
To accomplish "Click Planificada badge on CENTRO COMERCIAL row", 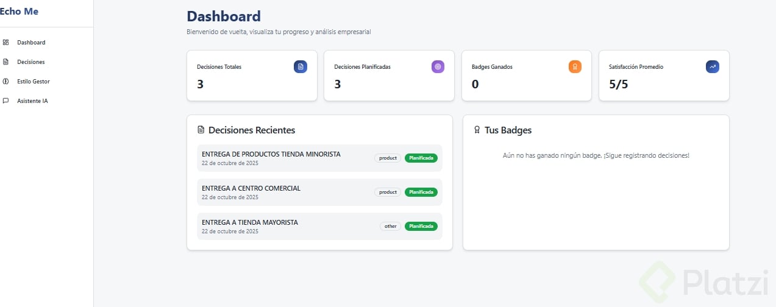I will [x=421, y=192].
